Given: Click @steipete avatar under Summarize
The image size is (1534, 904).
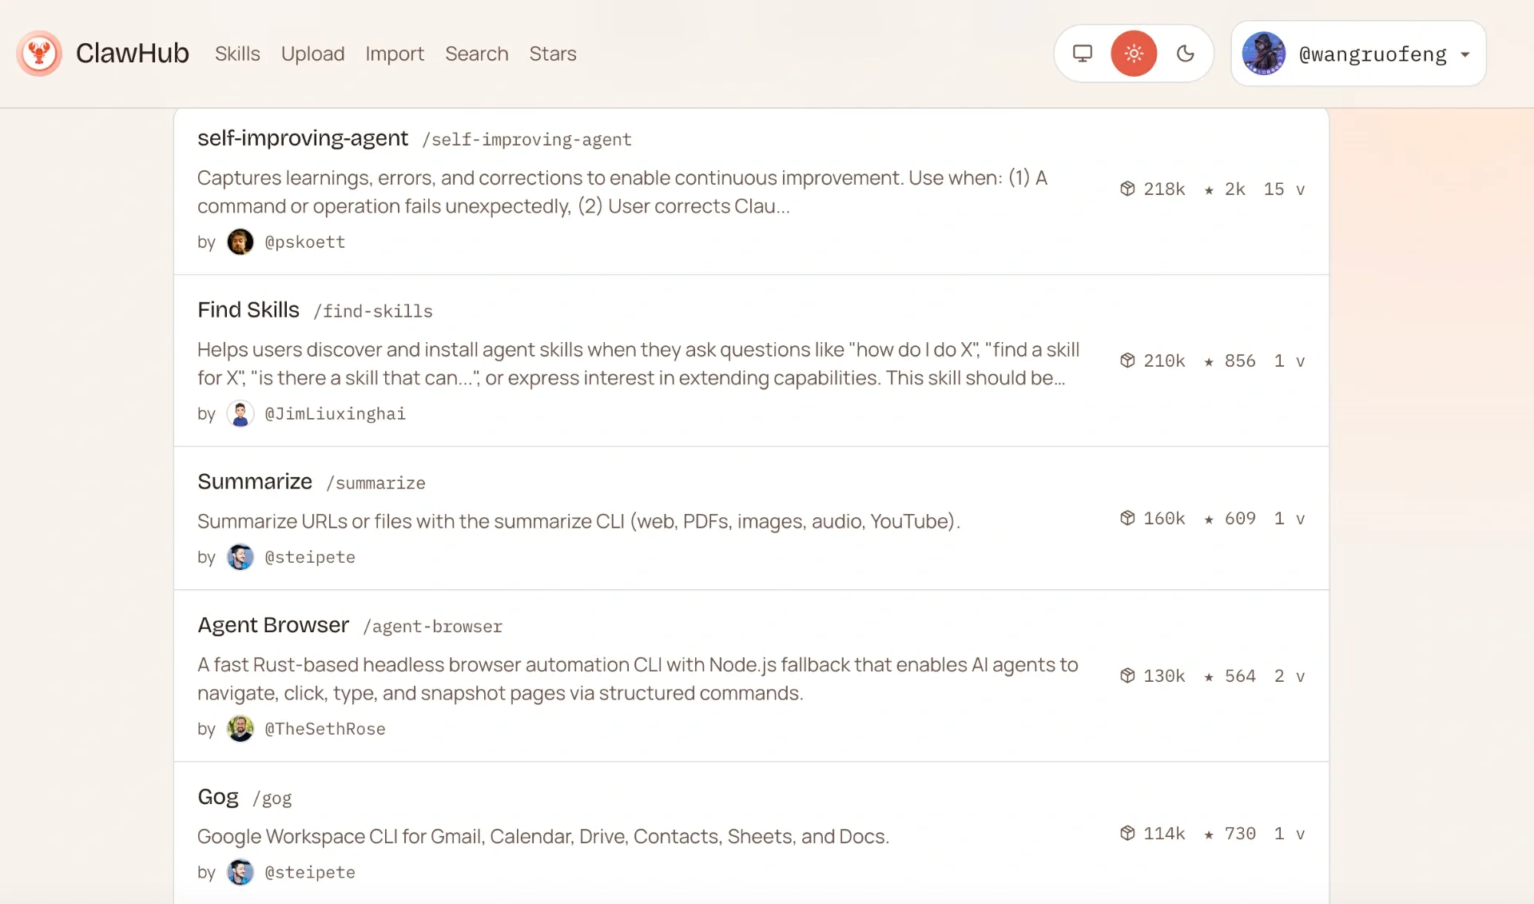Looking at the screenshot, I should 240,556.
